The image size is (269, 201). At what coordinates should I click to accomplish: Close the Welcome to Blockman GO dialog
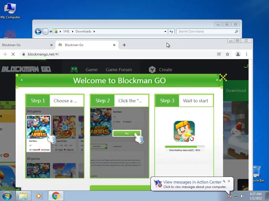(x=223, y=77)
